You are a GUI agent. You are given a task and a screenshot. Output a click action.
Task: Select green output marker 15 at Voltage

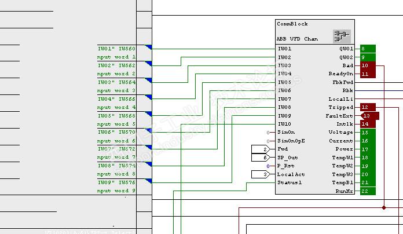coord(368,133)
